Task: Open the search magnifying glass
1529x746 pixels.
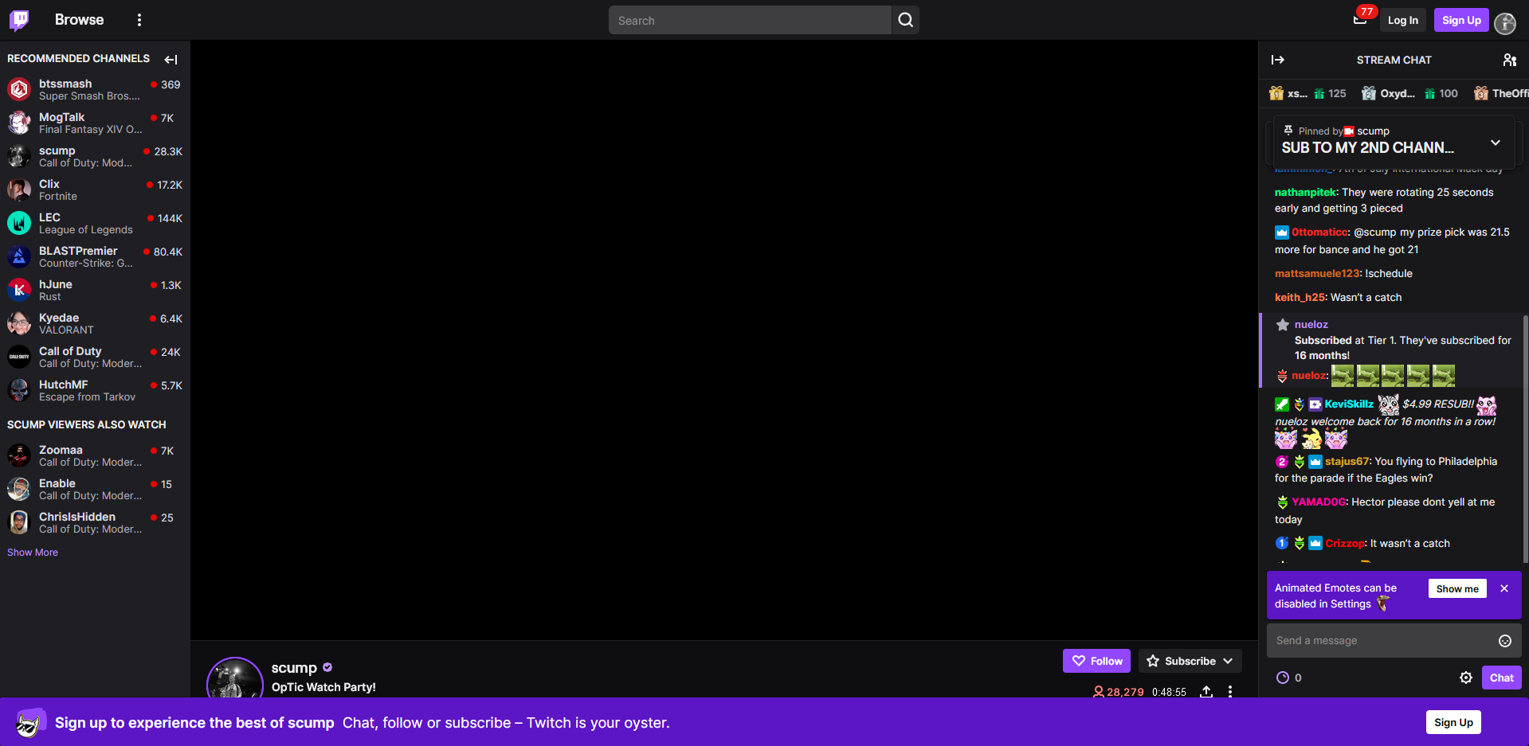Action: click(905, 20)
